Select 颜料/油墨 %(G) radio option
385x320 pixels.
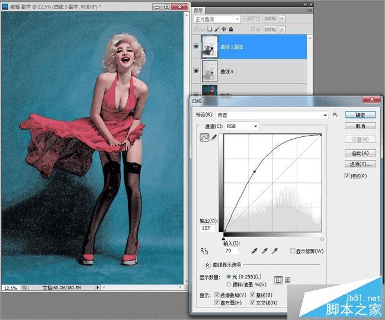(229, 284)
